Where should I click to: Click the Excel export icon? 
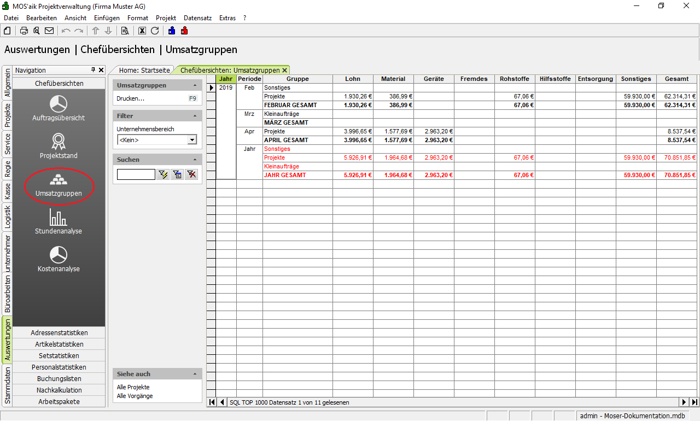click(x=142, y=31)
